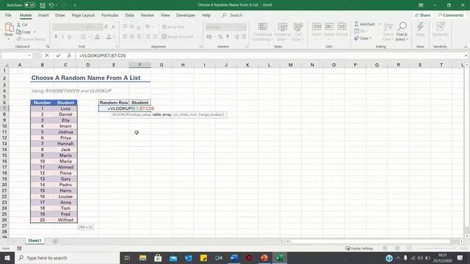The width and height of the screenshot is (470, 264).
Task: Switch to the Page Layout tab
Action: point(83,15)
